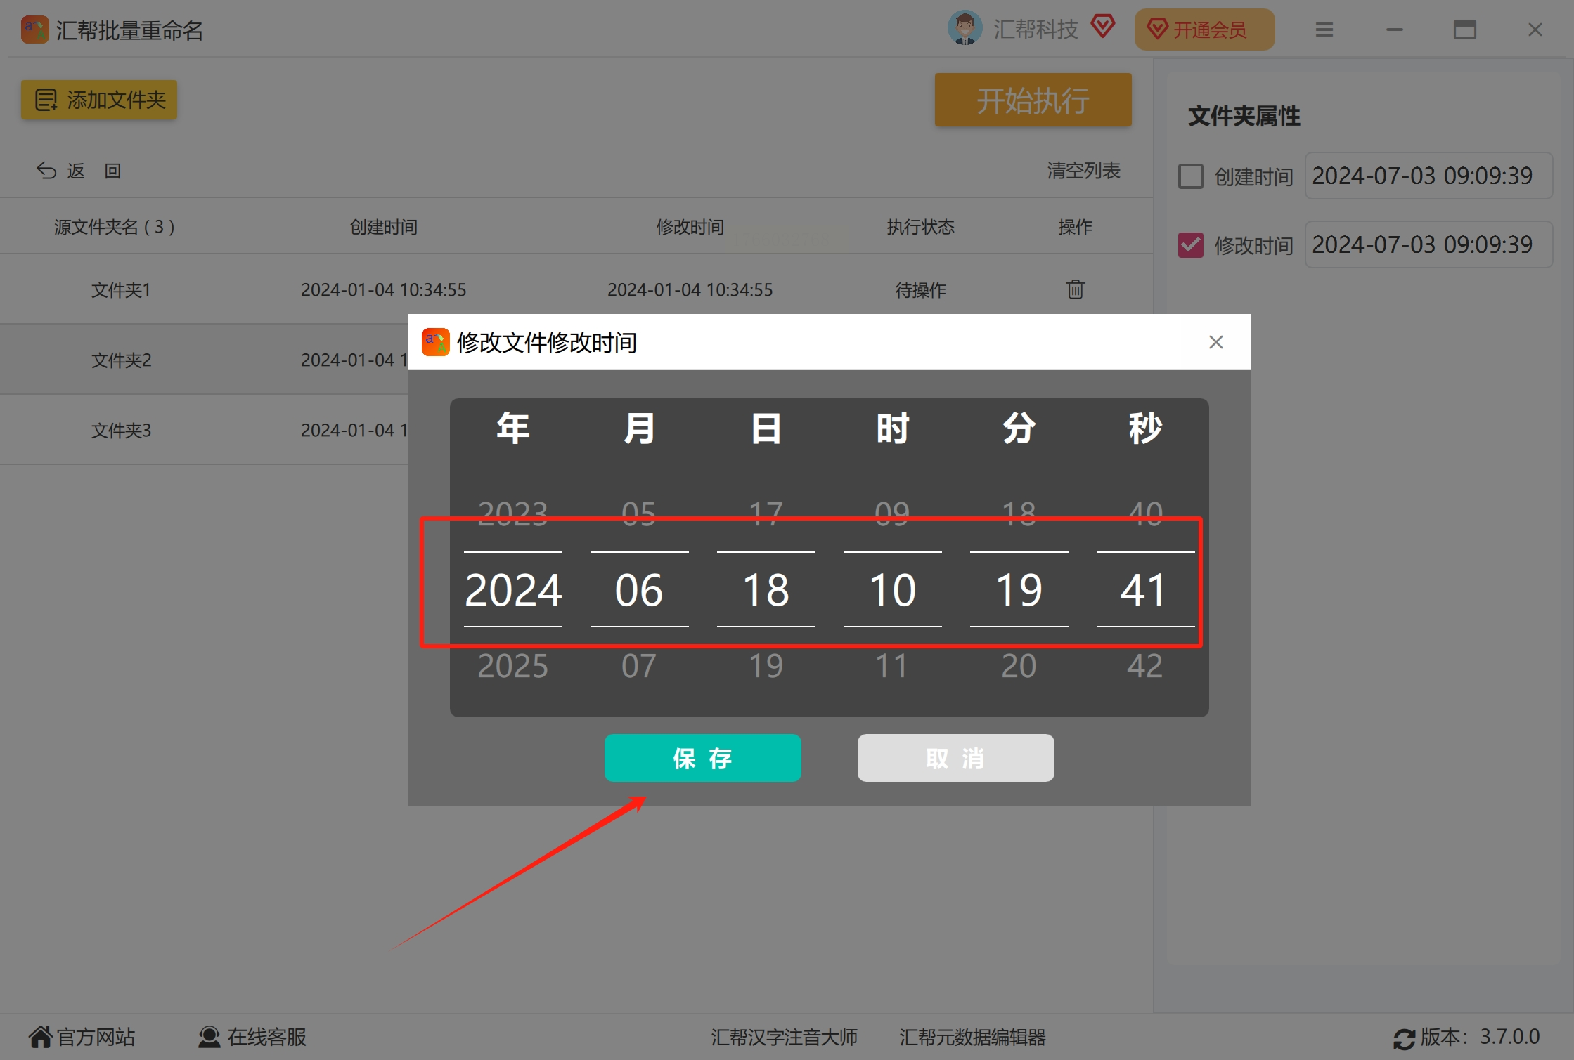Viewport: 1574px width, 1060px height.
Task: Uncheck the 修改时间 checkbox
Action: tap(1190, 245)
